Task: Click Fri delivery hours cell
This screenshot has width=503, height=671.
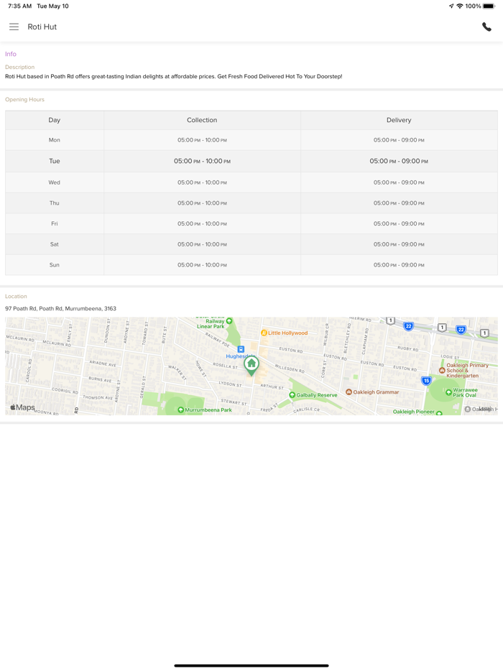Action: coord(399,224)
